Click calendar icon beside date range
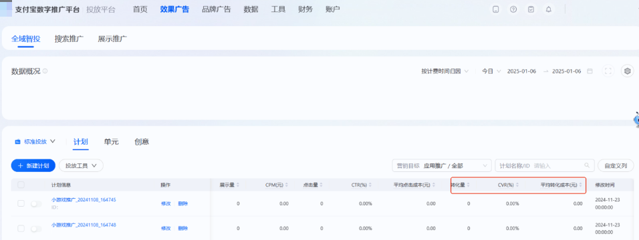This screenshot has height=240, width=639. (x=590, y=71)
